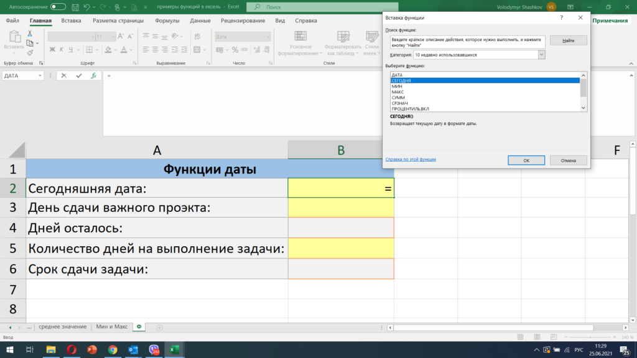Screen dimensions: 637x358
Task: Click the merge cells icon
Action: click(x=197, y=50)
